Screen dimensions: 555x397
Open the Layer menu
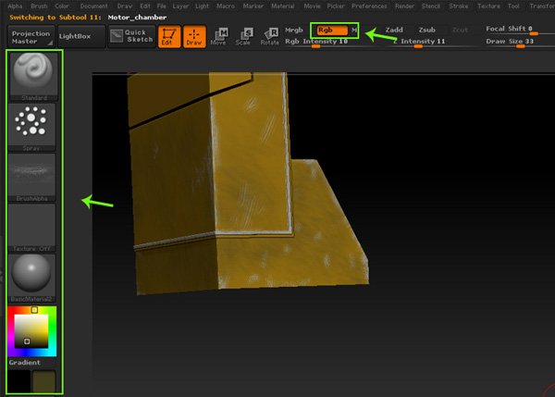[180, 6]
